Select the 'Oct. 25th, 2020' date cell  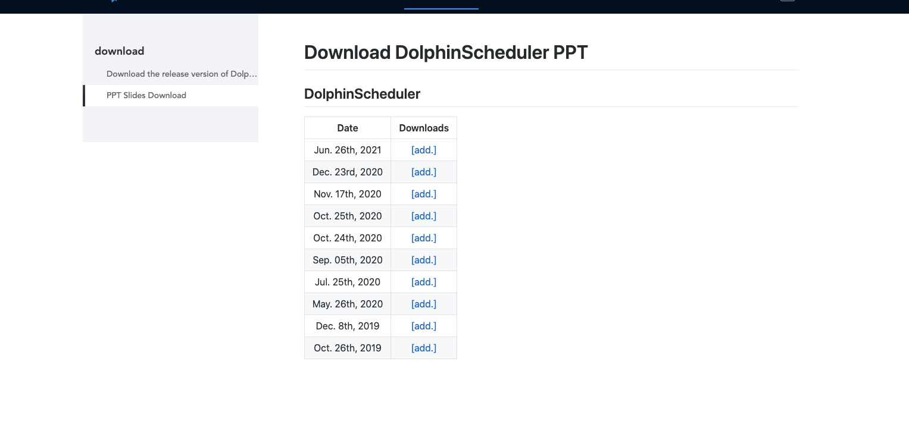click(348, 216)
